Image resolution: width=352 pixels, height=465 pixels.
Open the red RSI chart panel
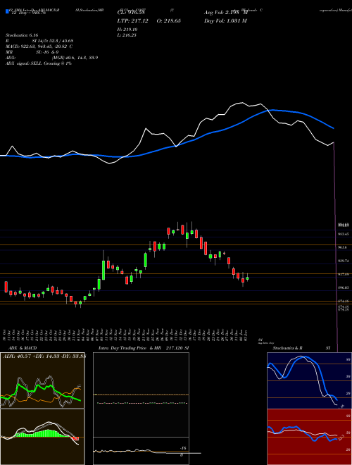coord(309,437)
